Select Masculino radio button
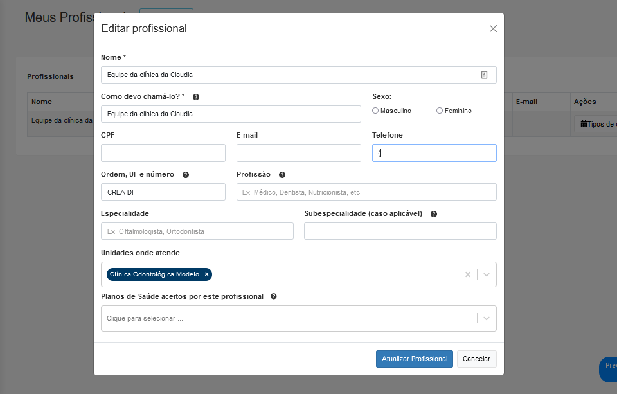This screenshot has width=617, height=394. point(375,111)
